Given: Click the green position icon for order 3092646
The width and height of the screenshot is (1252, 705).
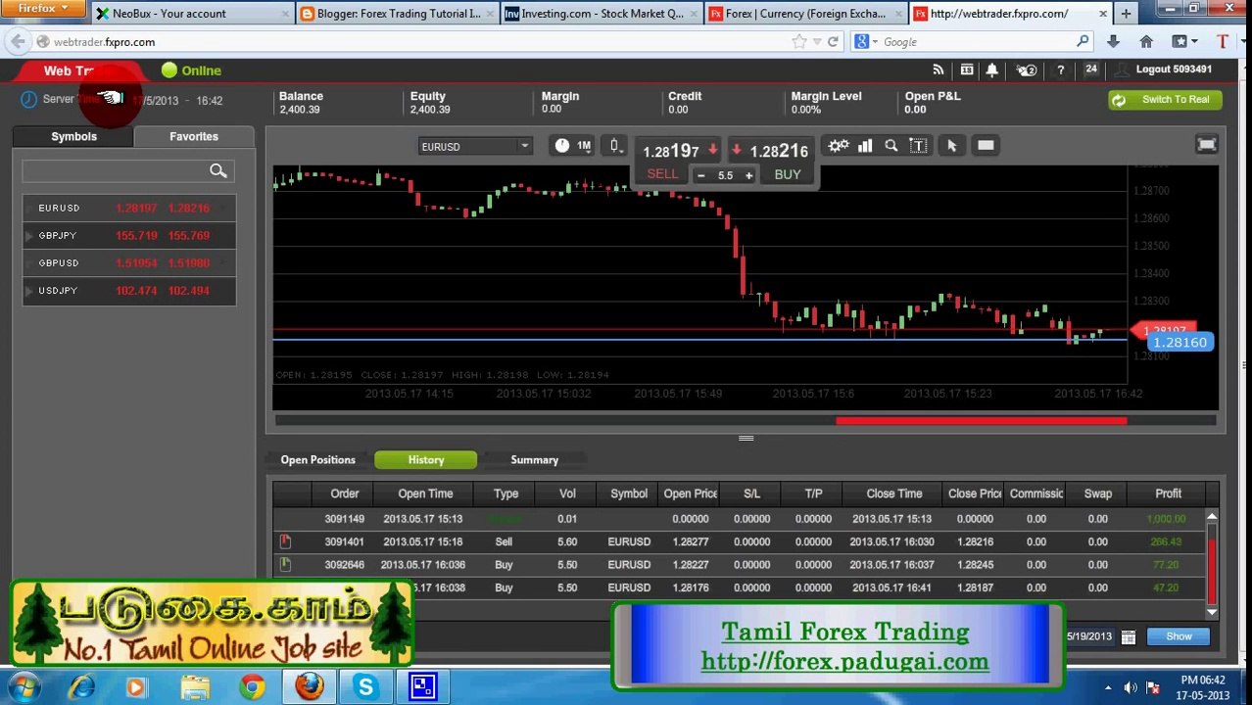Looking at the screenshot, I should click(285, 565).
